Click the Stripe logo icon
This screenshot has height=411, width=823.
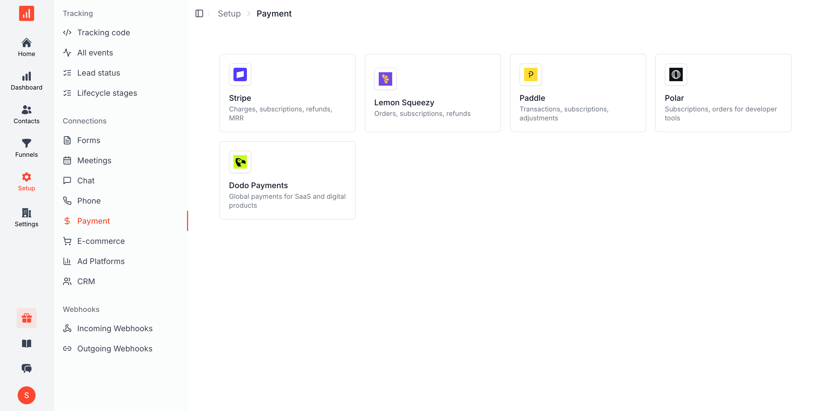tap(240, 74)
